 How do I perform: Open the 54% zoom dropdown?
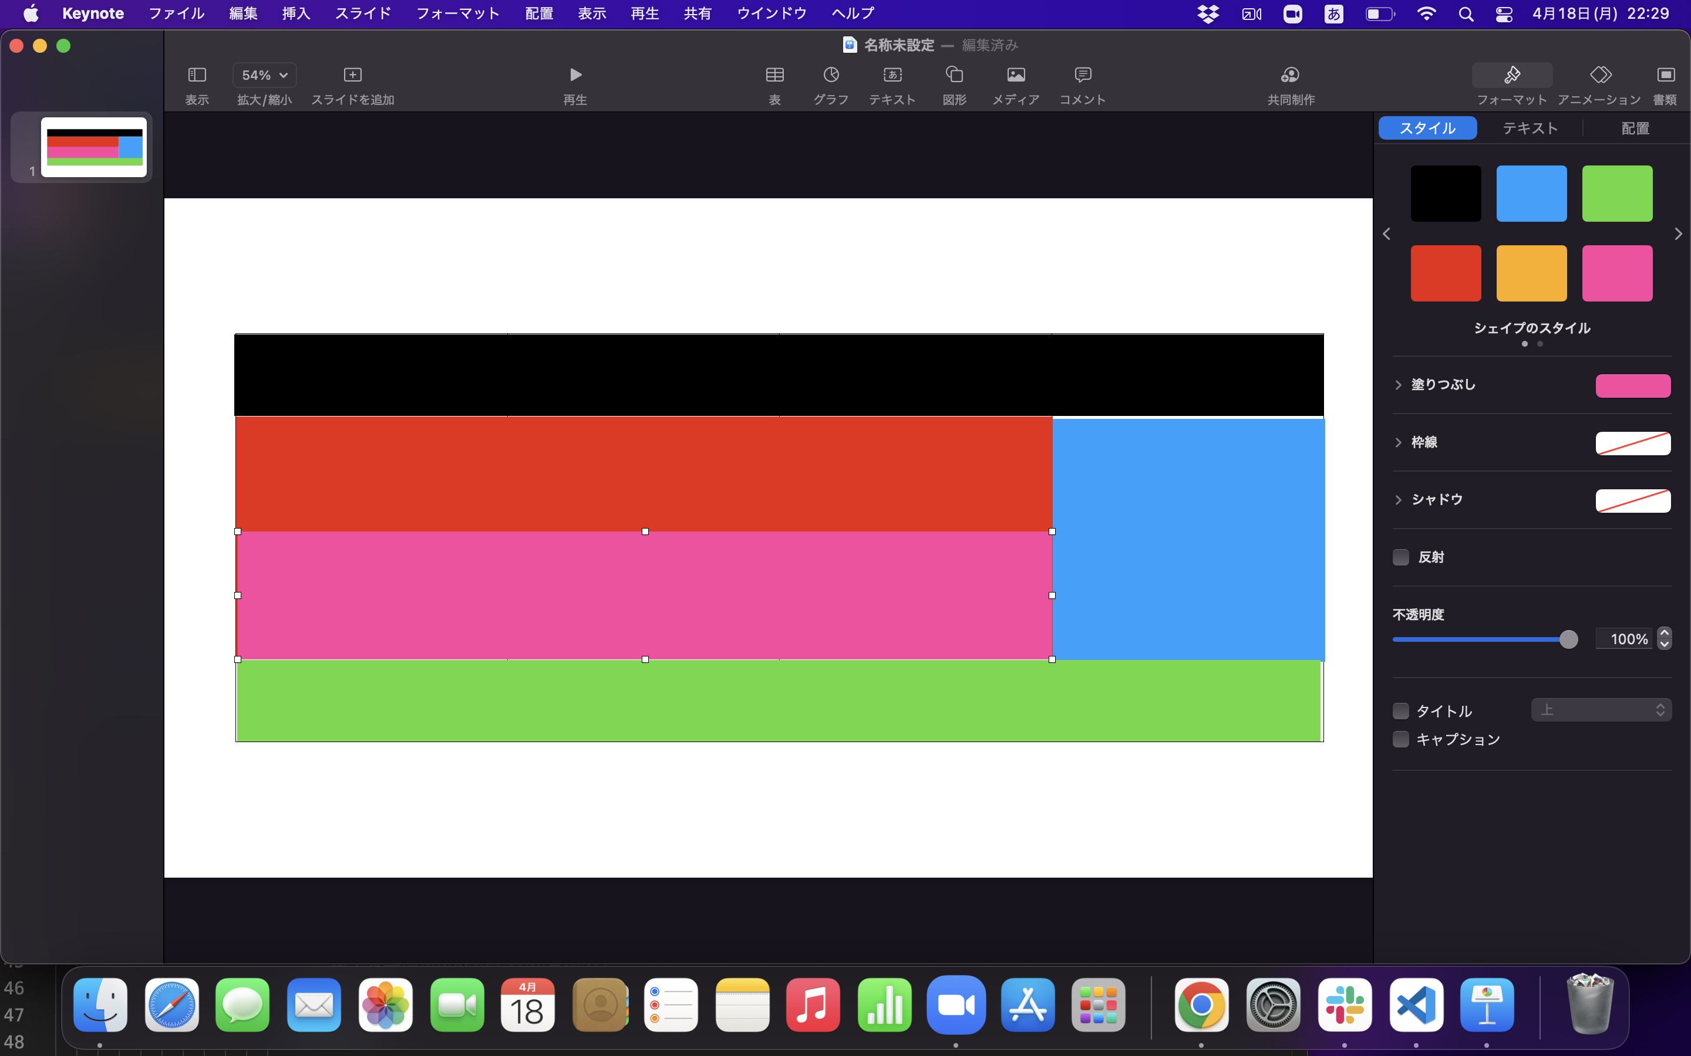(x=264, y=76)
